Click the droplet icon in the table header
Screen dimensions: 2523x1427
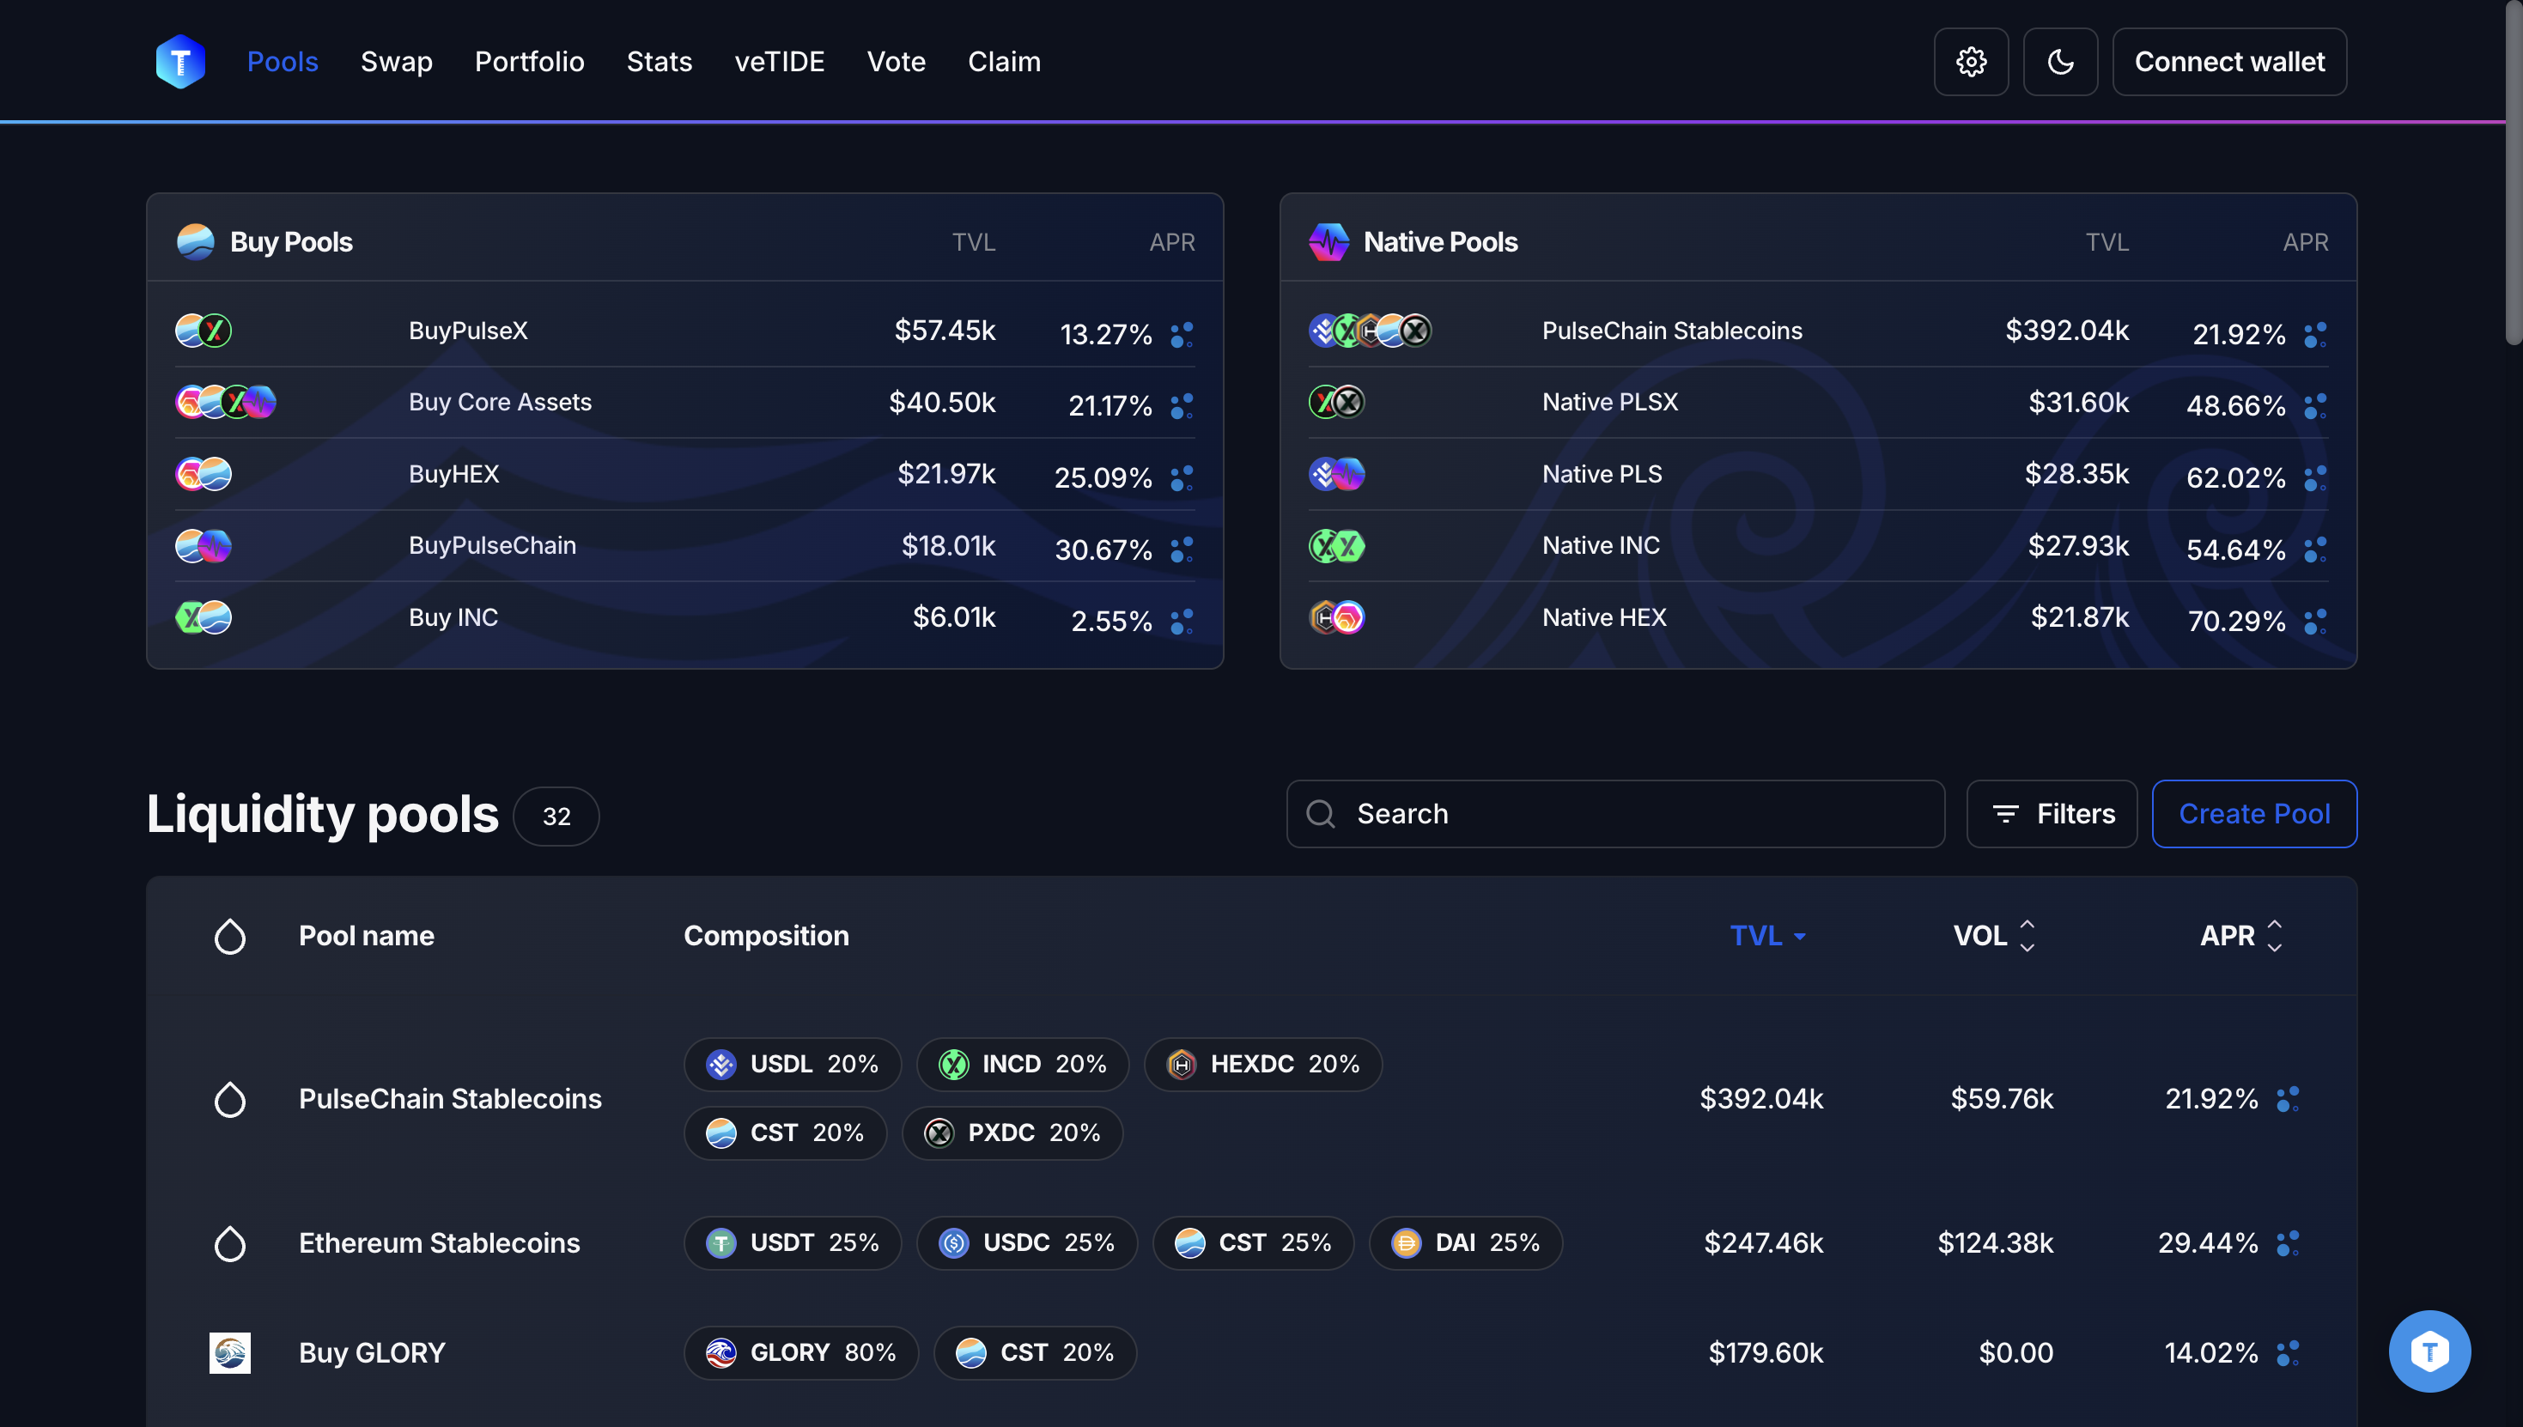click(229, 936)
